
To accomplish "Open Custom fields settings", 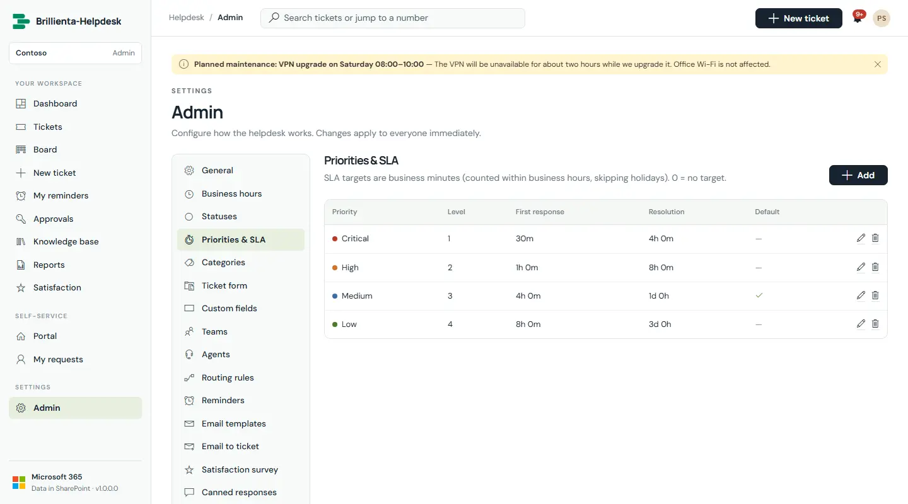I will pyautogui.click(x=241, y=308).
